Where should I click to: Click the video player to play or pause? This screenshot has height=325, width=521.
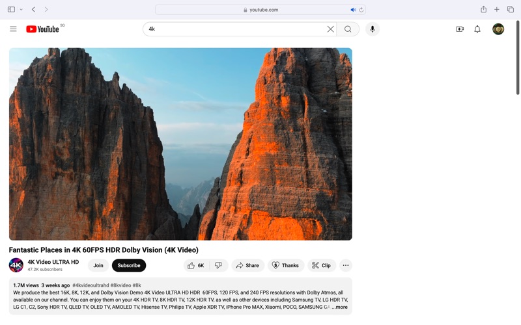click(180, 144)
